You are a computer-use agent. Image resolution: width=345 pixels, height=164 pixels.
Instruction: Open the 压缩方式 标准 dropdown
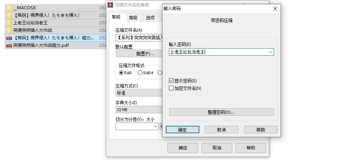pyautogui.click(x=139, y=93)
